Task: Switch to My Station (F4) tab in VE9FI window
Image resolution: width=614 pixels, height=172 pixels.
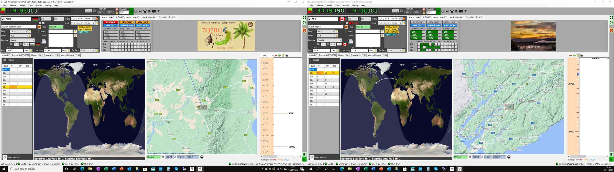Action: coord(456,17)
